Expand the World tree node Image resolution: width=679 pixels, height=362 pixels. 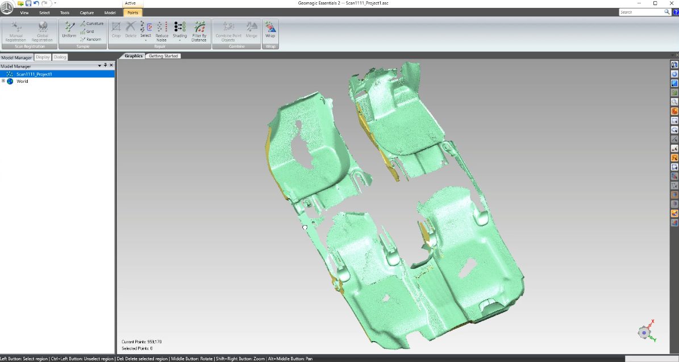[3, 81]
